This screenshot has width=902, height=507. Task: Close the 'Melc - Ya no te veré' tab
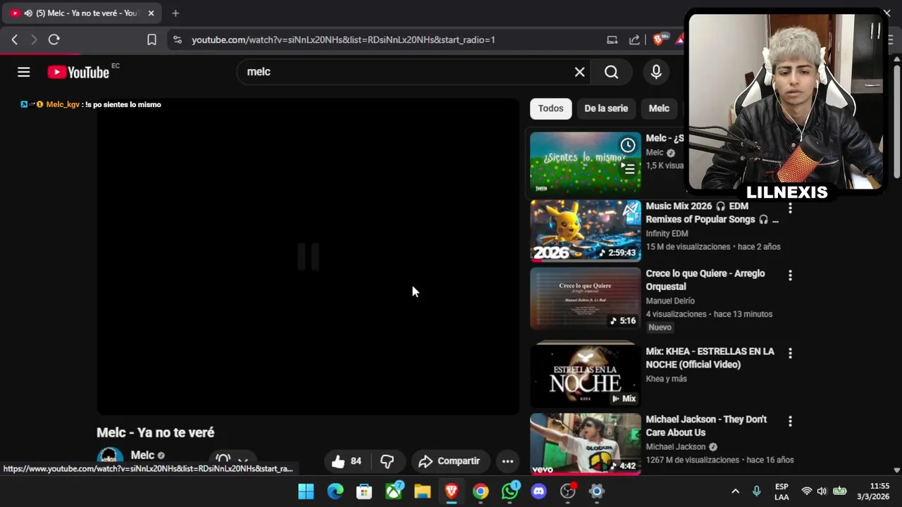(x=151, y=13)
